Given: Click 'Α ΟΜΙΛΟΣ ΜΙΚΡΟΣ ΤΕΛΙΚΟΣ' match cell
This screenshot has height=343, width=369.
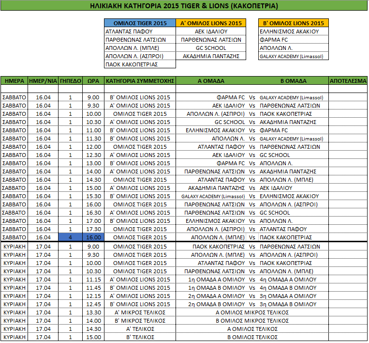Looking at the screenshot, I should tap(252, 312).
